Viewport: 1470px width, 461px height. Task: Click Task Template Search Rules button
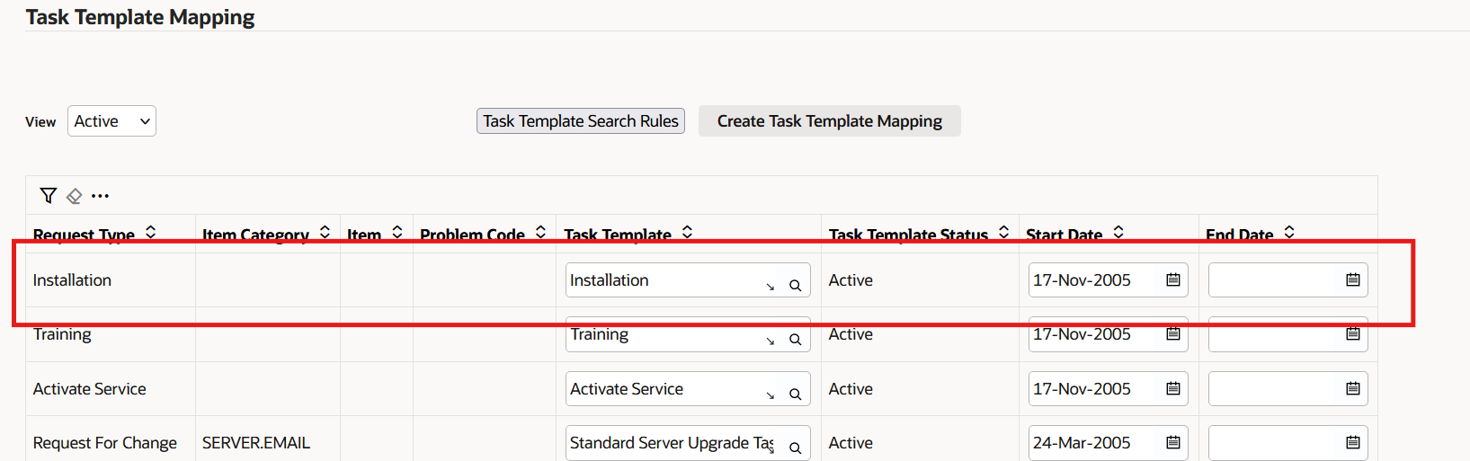581,121
